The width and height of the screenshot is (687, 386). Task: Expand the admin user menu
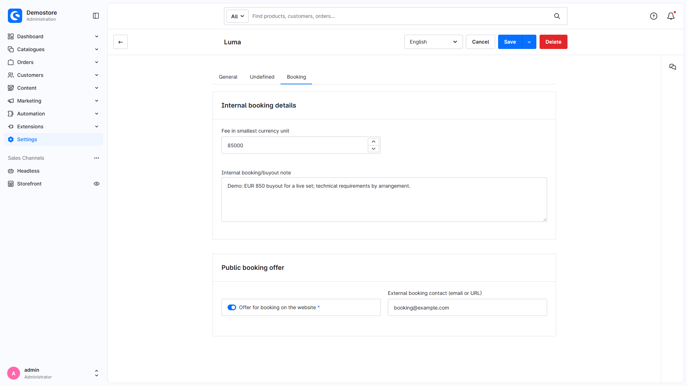click(97, 373)
